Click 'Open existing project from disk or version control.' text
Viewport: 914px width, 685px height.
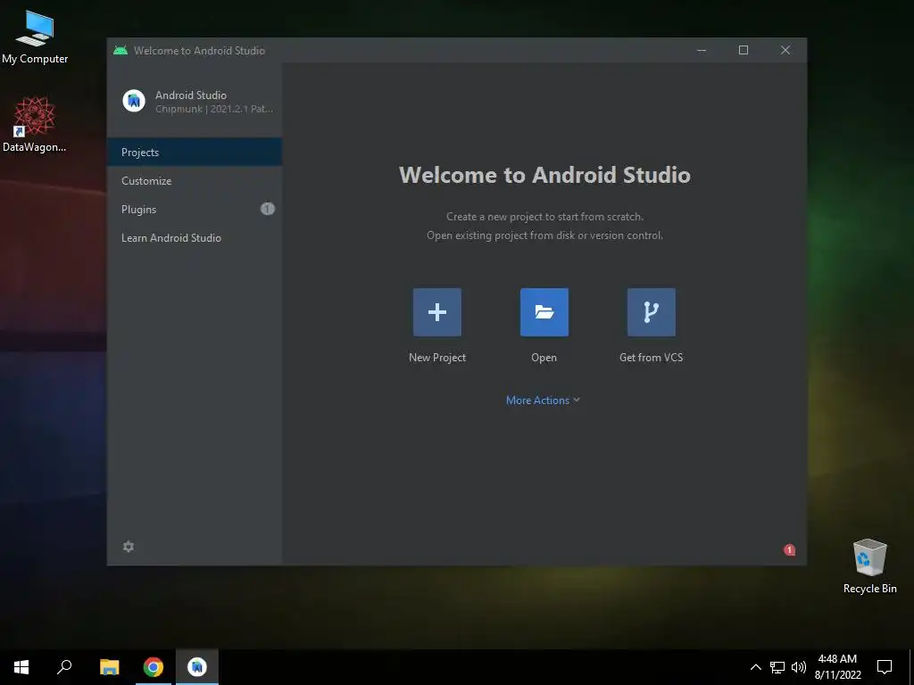544,235
